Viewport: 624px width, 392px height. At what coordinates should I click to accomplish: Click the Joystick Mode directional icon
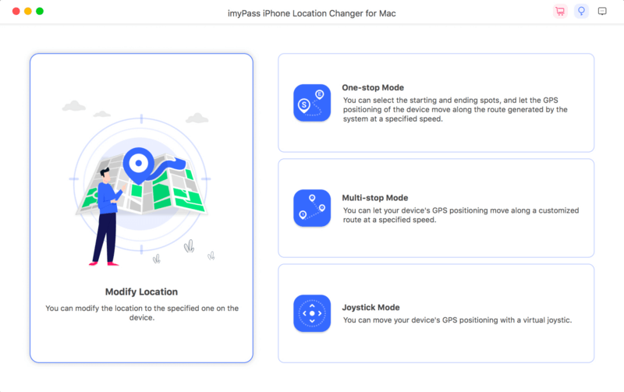click(x=312, y=313)
